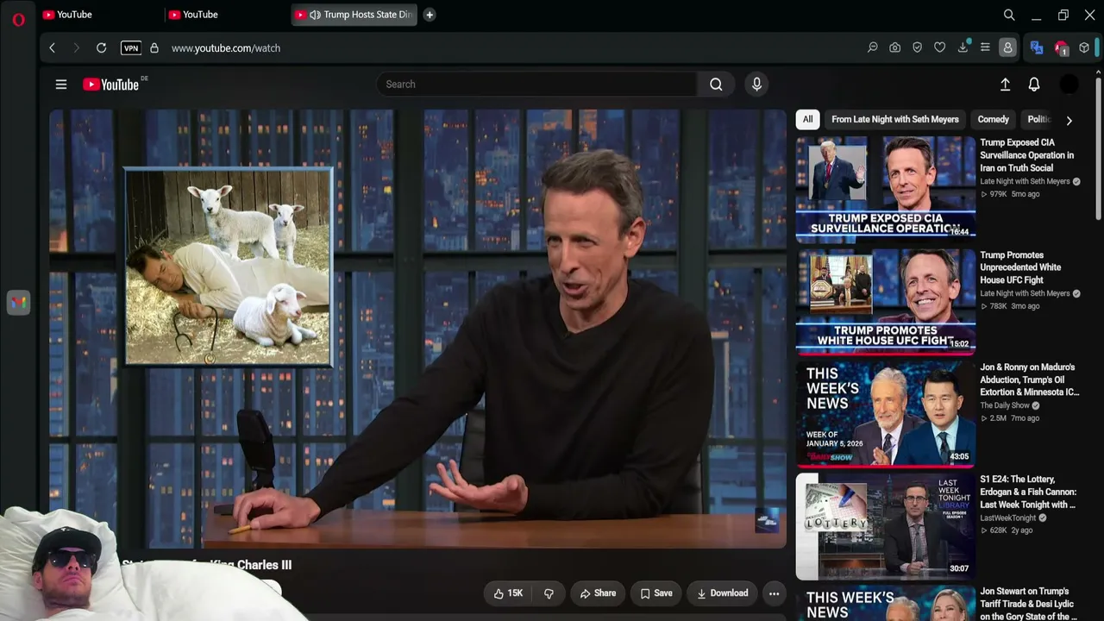Open the Opera main menu
Viewport: 1104px width, 621px height.
click(x=18, y=19)
